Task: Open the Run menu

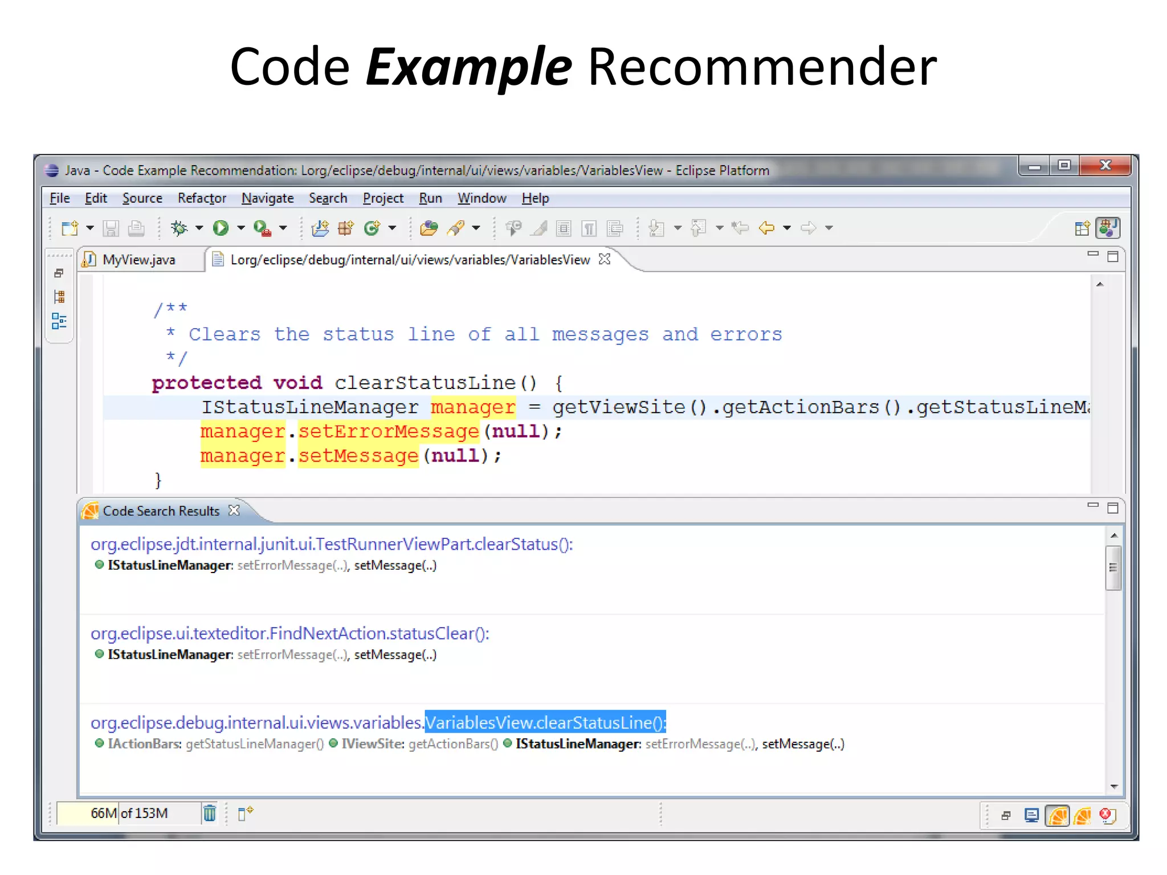Action: click(x=431, y=198)
